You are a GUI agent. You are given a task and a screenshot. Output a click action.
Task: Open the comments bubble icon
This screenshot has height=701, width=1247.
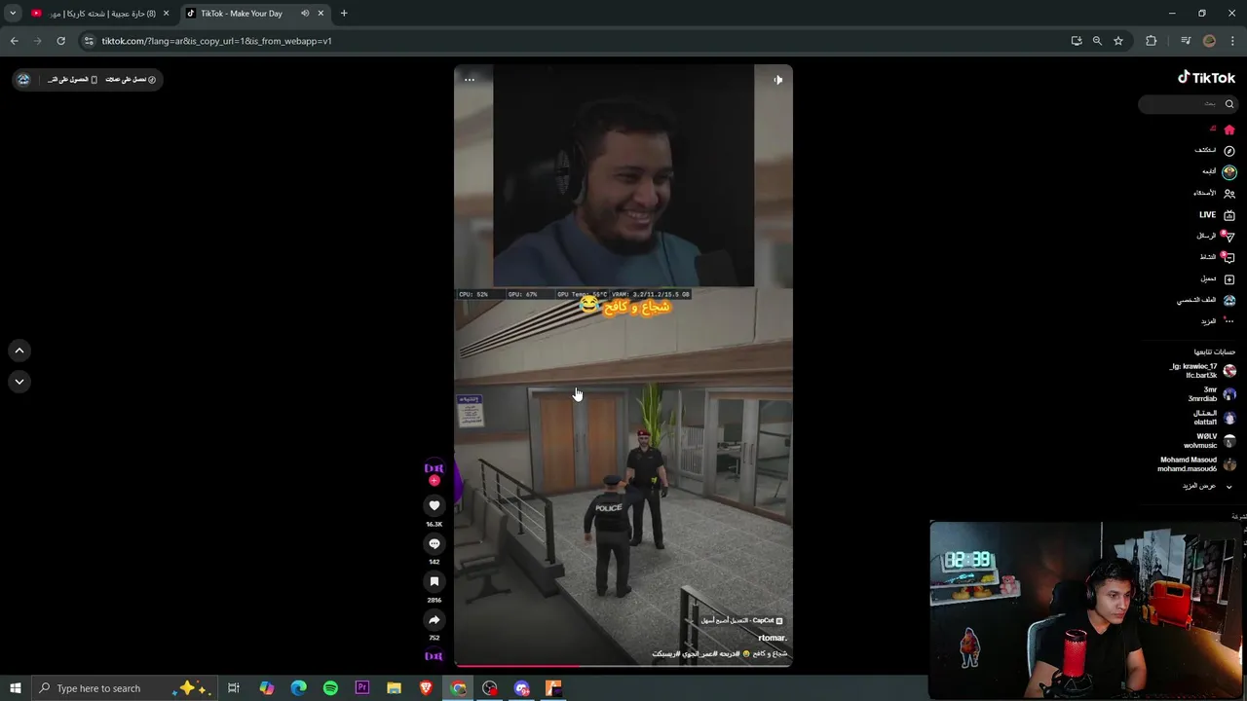(x=435, y=543)
